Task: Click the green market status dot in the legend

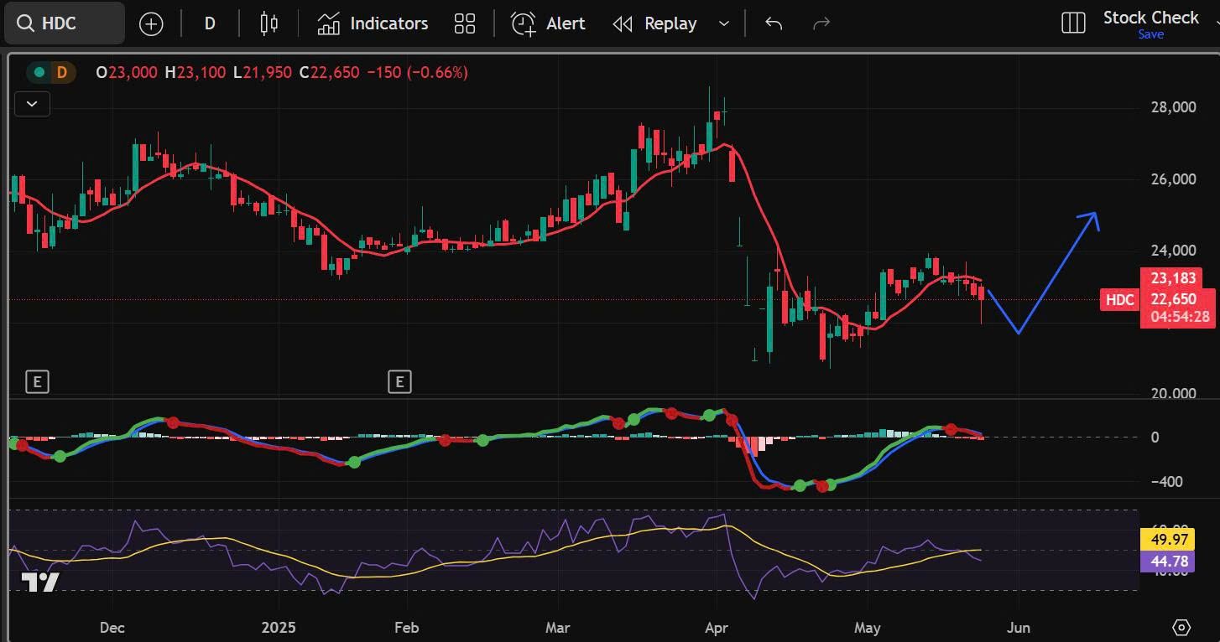Action: (39, 73)
